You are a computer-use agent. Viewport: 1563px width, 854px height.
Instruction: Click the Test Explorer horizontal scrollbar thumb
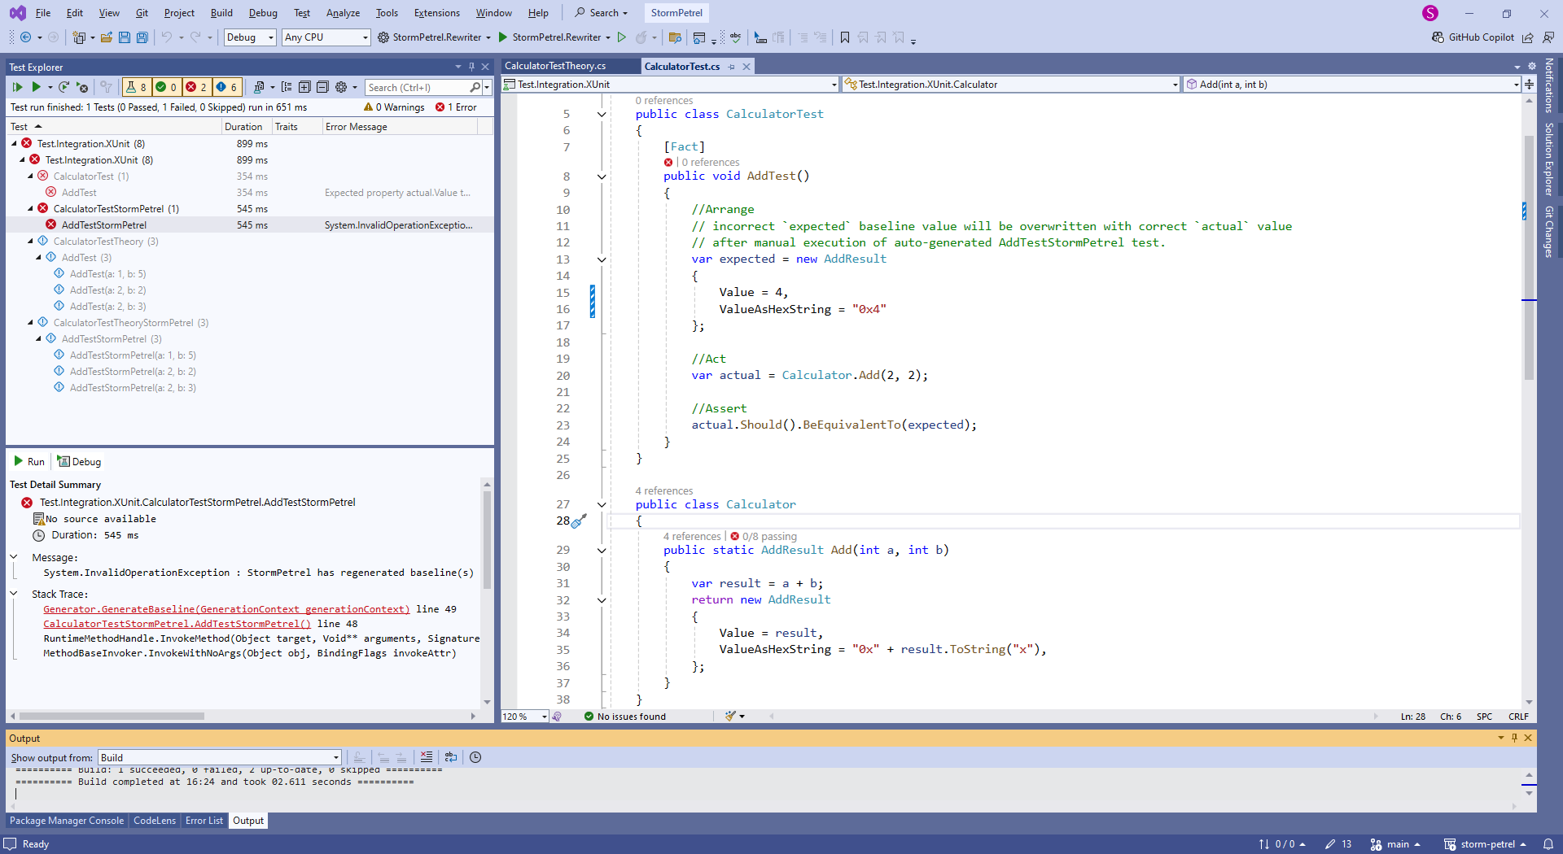point(112,717)
